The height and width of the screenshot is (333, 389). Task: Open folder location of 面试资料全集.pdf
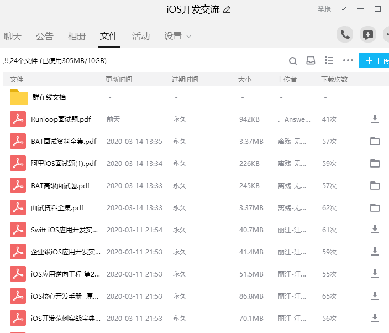(x=375, y=207)
